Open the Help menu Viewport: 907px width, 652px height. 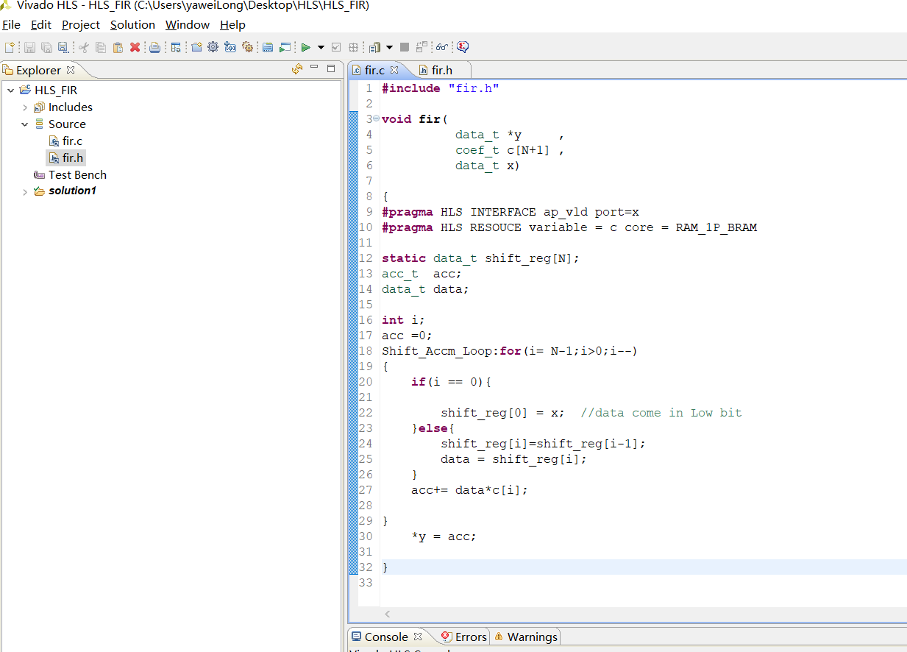coord(232,24)
